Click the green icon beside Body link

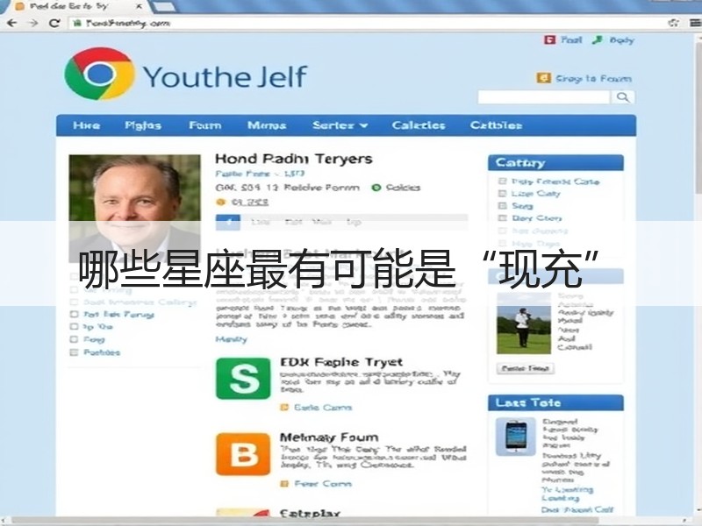click(x=598, y=39)
